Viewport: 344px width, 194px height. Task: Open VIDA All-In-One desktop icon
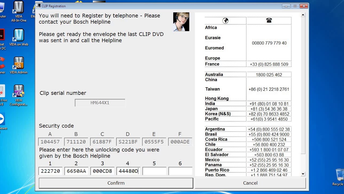(x=19, y=12)
